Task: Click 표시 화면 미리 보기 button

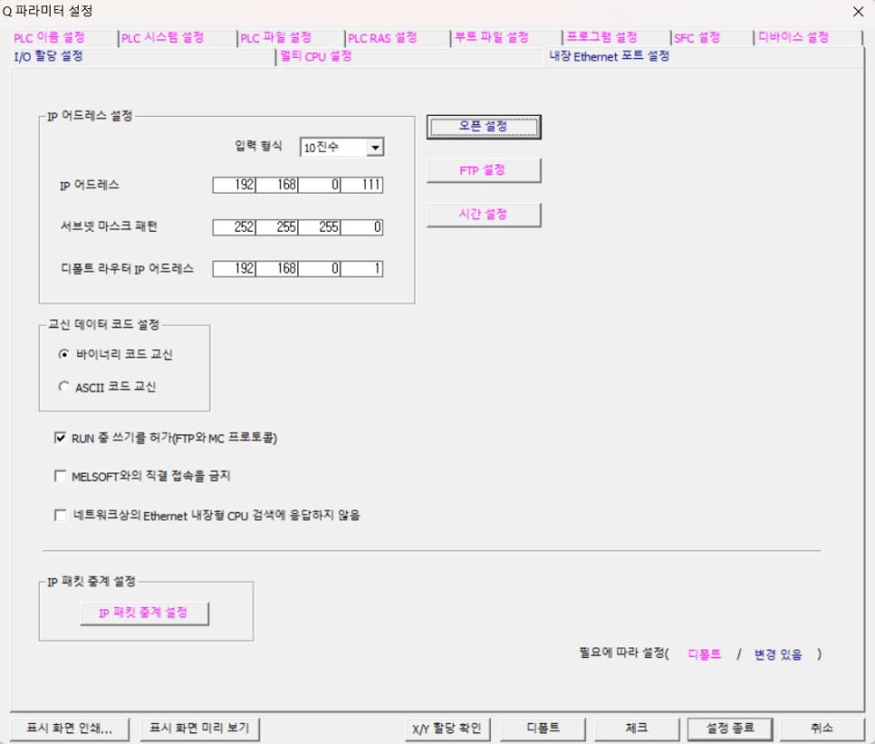Action: point(199,729)
